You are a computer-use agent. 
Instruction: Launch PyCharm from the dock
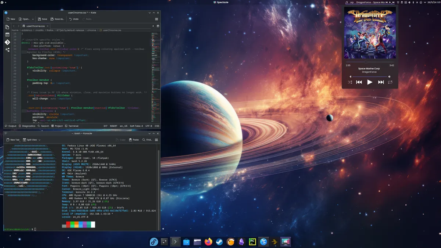[252, 242]
